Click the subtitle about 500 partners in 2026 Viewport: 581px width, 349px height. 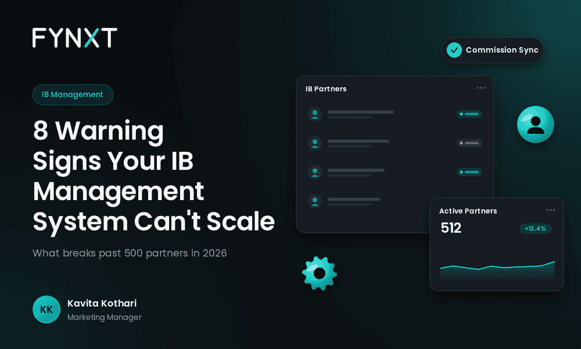pos(130,253)
